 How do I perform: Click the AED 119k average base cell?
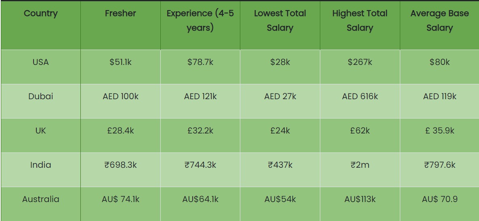[439, 96]
